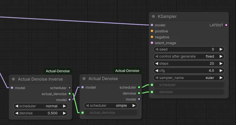This screenshot has width=236, height=125.
Task: Collapse the KSampler node using its dot
Action: pos(153,17)
